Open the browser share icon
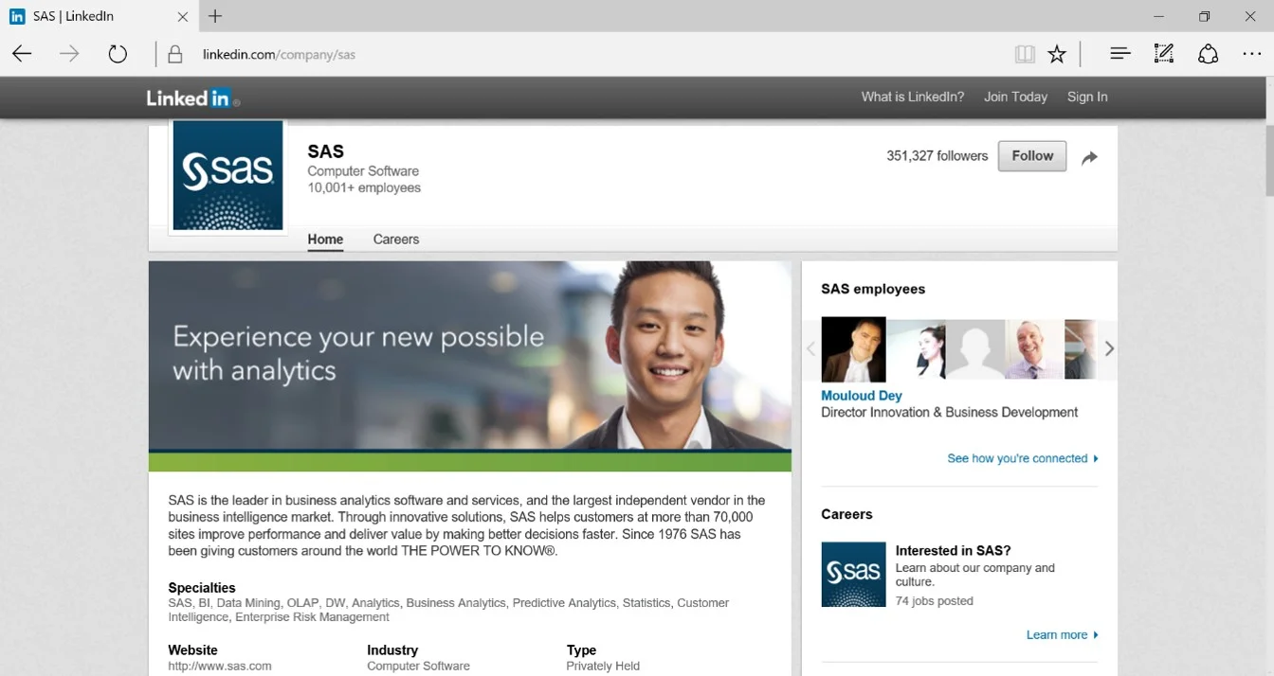Image resolution: width=1274 pixels, height=676 pixels. pos(1208,54)
